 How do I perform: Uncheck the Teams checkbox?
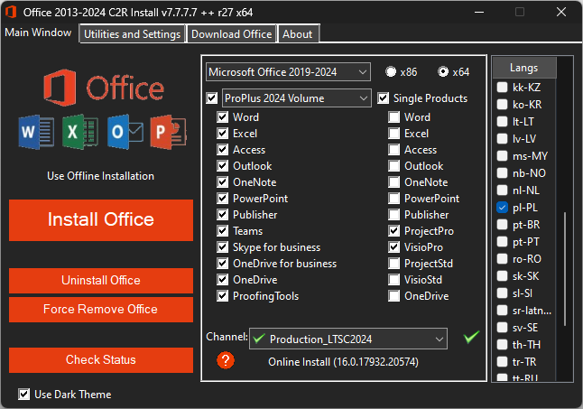[222, 231]
